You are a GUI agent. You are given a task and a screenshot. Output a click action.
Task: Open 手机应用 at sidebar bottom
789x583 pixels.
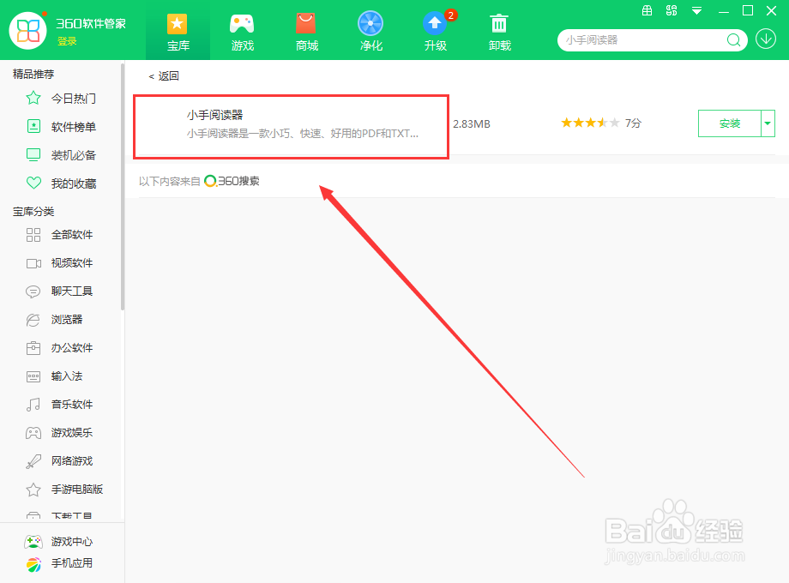pyautogui.click(x=72, y=563)
